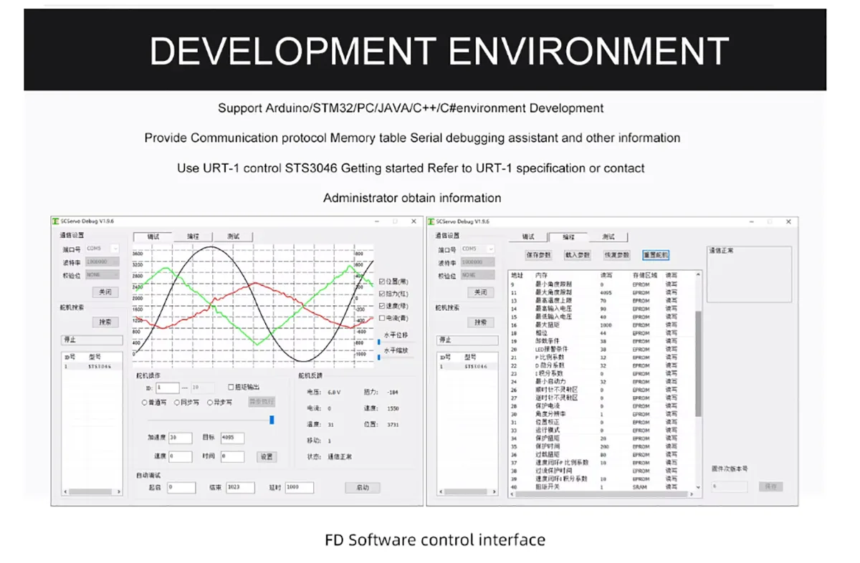Viewport: 860px width, 563px height.
Task: Select the 同步写 sync write radio button
Action: point(177,403)
